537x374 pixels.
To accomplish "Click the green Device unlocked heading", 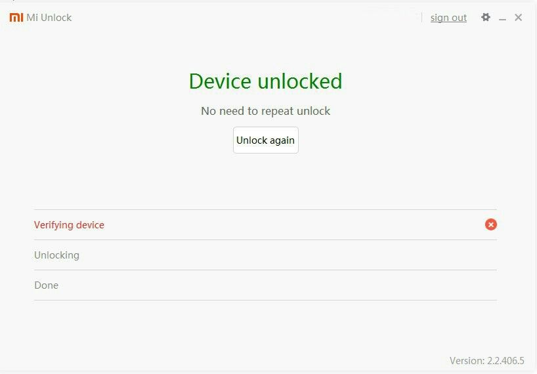I will pos(265,81).
